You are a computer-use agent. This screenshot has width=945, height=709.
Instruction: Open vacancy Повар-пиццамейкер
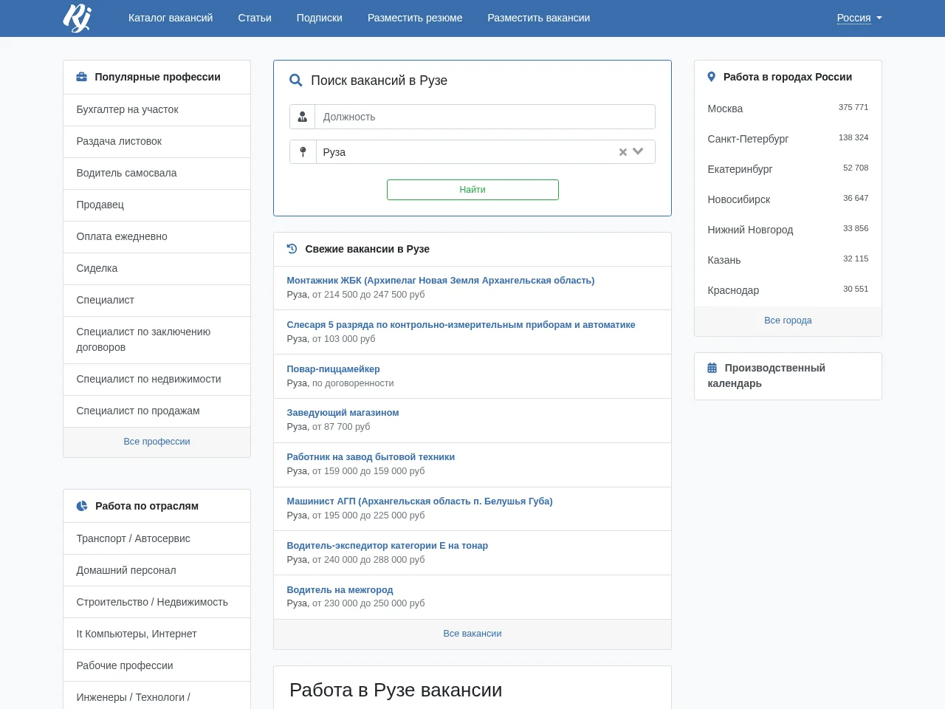point(333,369)
